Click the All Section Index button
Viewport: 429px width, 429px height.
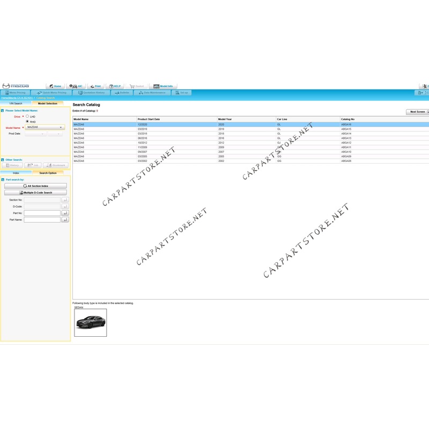coord(35,186)
